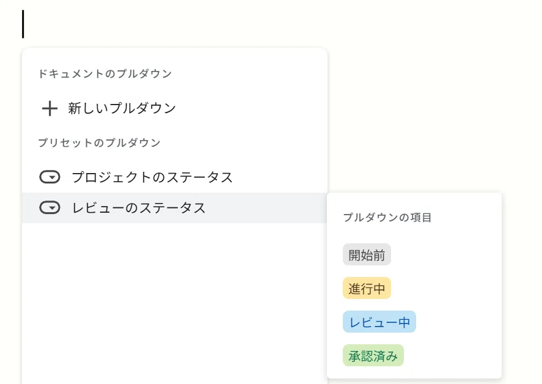Select the yellow 進行中 chip
This screenshot has height=384, width=542.
coord(367,288)
